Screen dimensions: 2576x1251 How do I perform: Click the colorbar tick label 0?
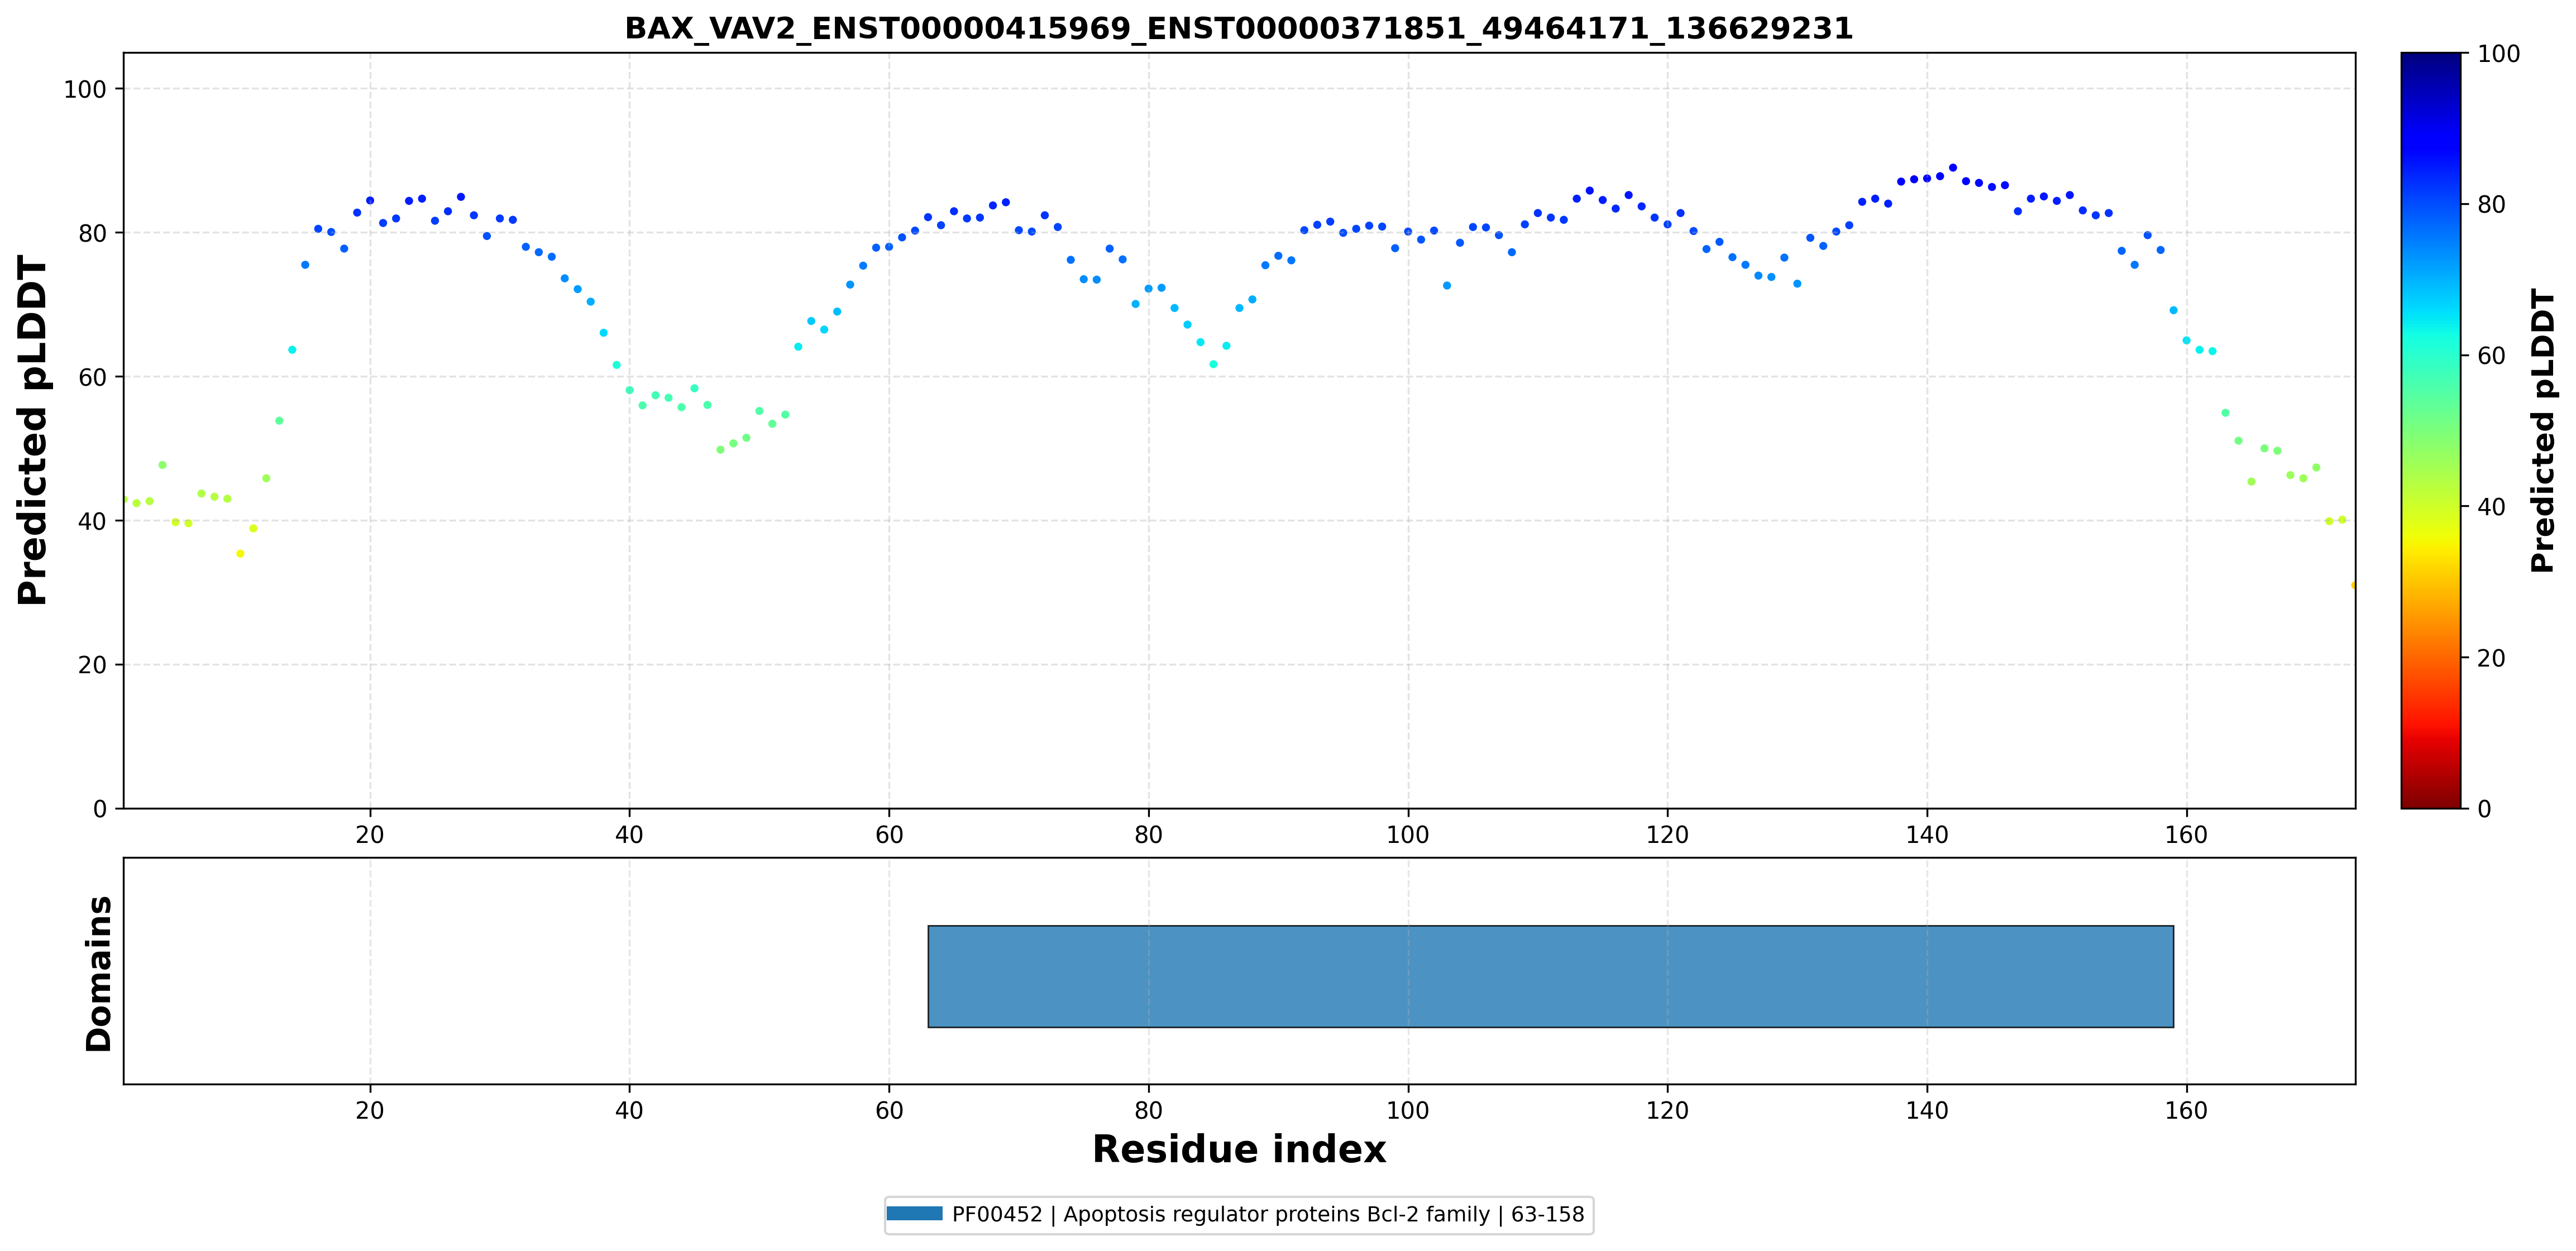coord(2484,809)
